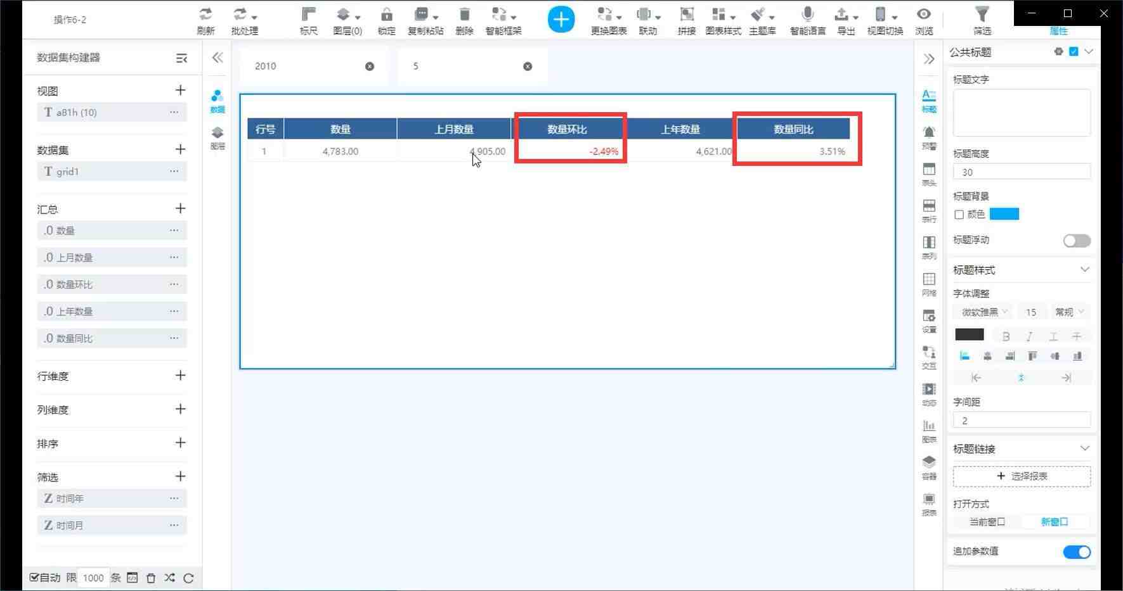The height and width of the screenshot is (591, 1123).
Task: Click the 删除 trash icon in toolbar
Action: [464, 14]
